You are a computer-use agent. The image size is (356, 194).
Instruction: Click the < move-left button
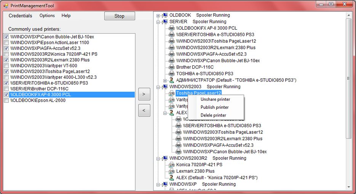coord(144,110)
